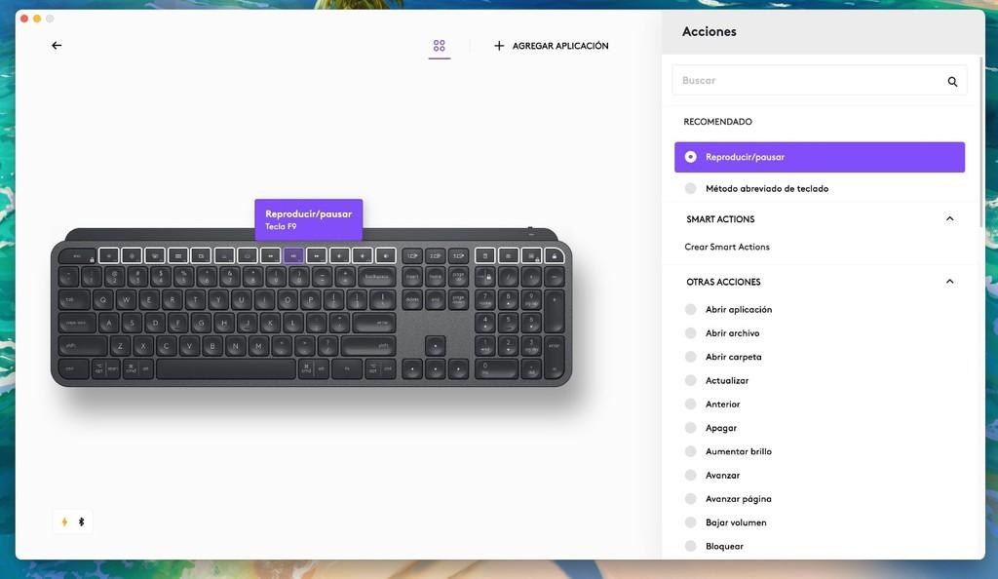Click the actions panel scrollbar
The height and width of the screenshot is (579, 998).
980,140
